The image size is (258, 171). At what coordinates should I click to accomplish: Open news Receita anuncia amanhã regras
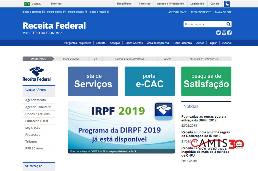tap(205, 134)
